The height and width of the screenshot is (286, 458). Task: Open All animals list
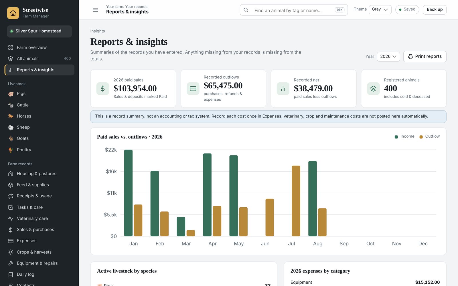pyautogui.click(x=40, y=59)
